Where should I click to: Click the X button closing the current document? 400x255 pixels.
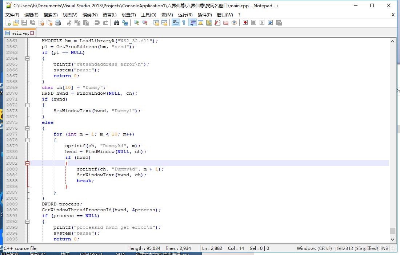pyautogui.click(x=393, y=15)
